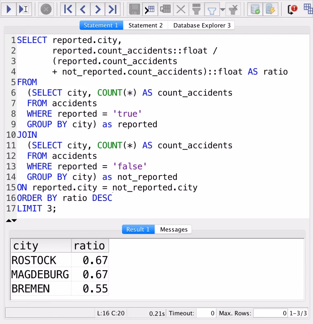Navigate to the last result row

click(x=113, y=9)
